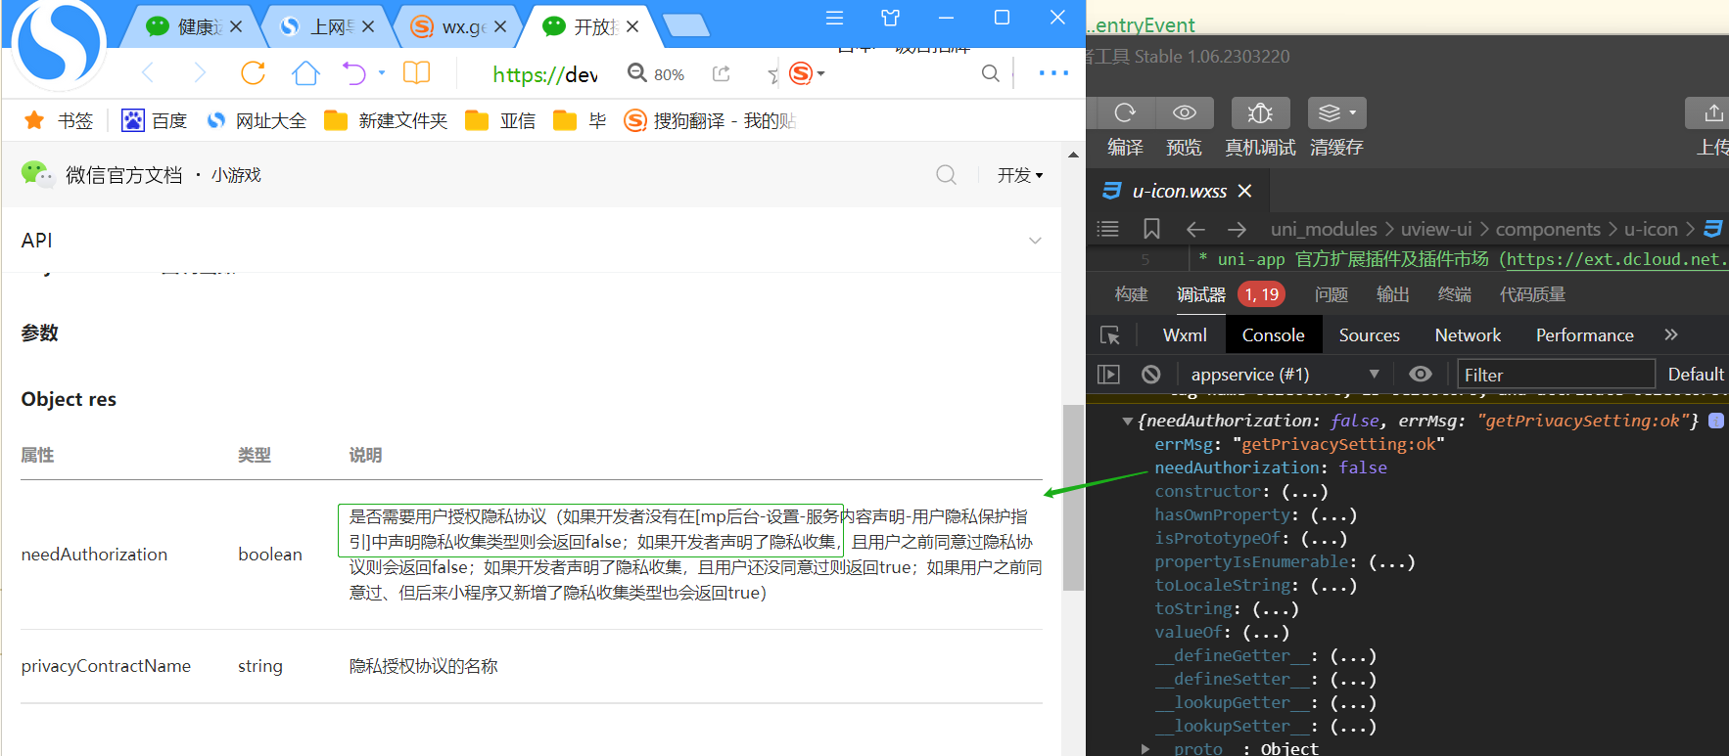Open the reading mode book icon

417,73
